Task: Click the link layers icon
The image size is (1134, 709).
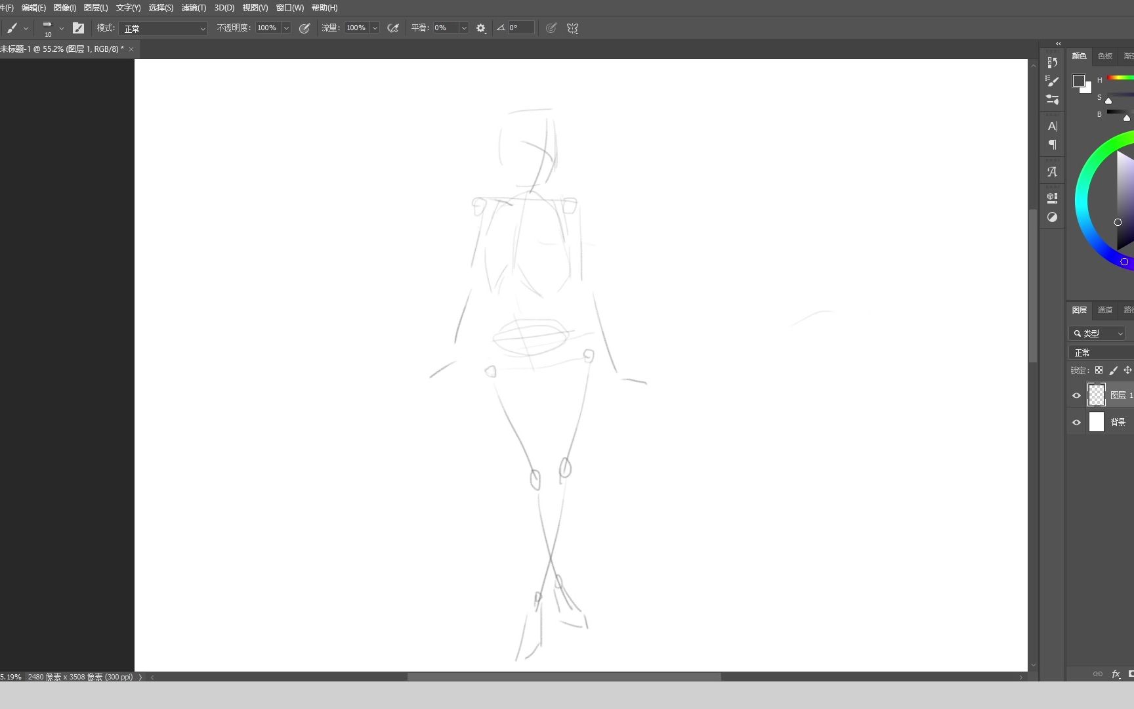Action: 1097,674
